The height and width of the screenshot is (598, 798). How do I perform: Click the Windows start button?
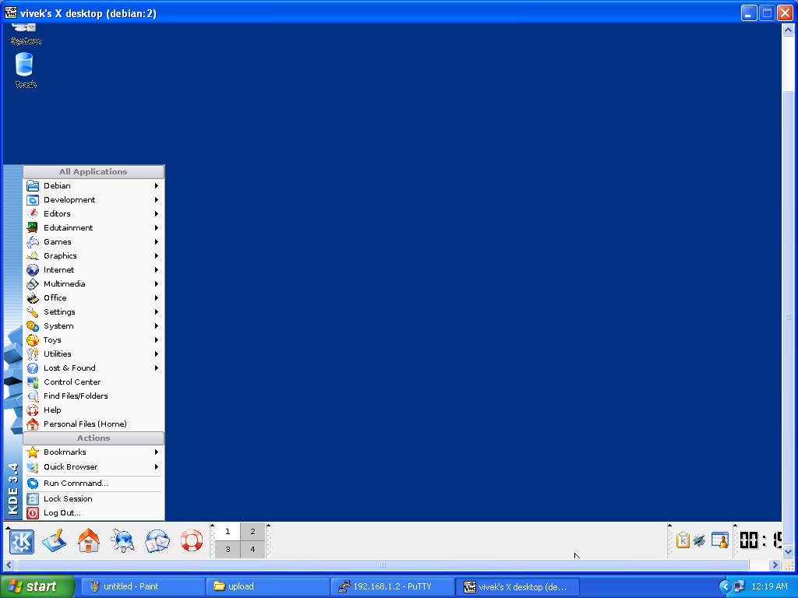37,587
